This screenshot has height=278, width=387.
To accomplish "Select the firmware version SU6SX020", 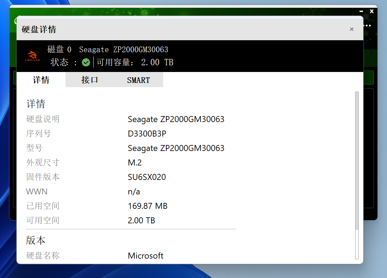I will (147, 177).
